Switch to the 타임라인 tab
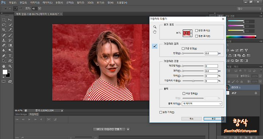Screen dimensions: 263x139 pyautogui.click(x=34, y=114)
